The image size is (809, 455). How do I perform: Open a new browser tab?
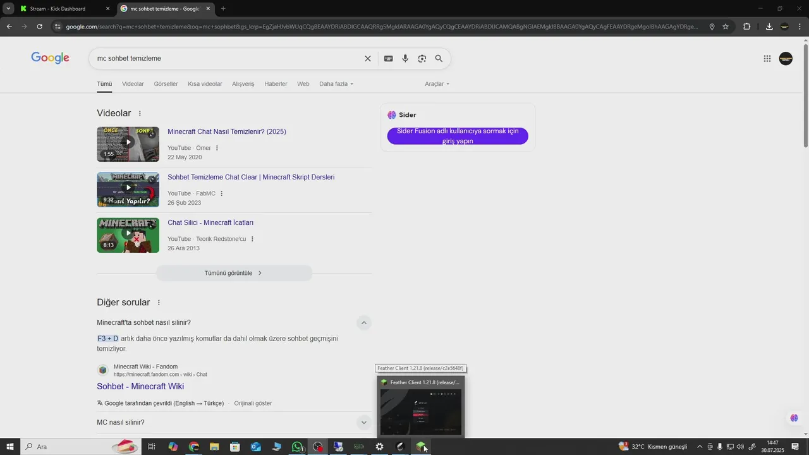click(223, 9)
